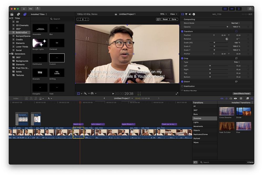Select the Lower Thirds title category
Viewport: 263px width, 176px height.
(22, 47)
